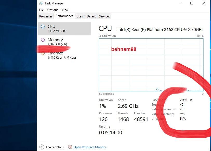Open the Details tab

91,16
